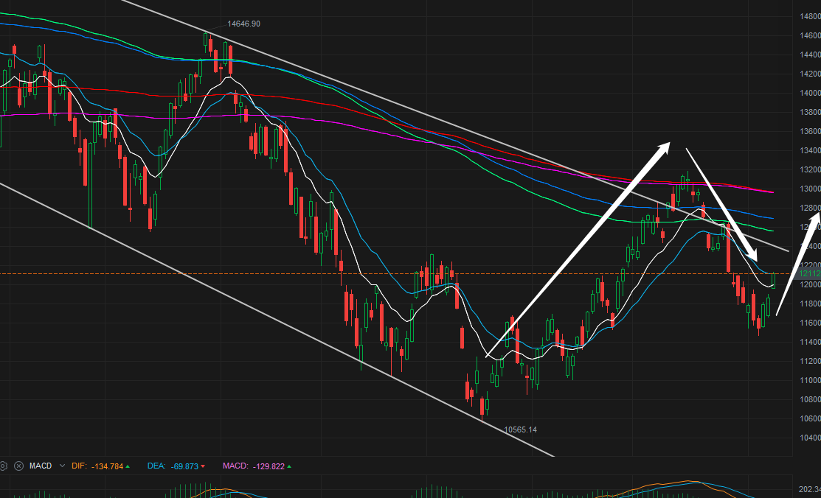Image resolution: width=821 pixels, height=498 pixels.
Task: Click the green up triangle beside MACD value
Action: point(290,466)
